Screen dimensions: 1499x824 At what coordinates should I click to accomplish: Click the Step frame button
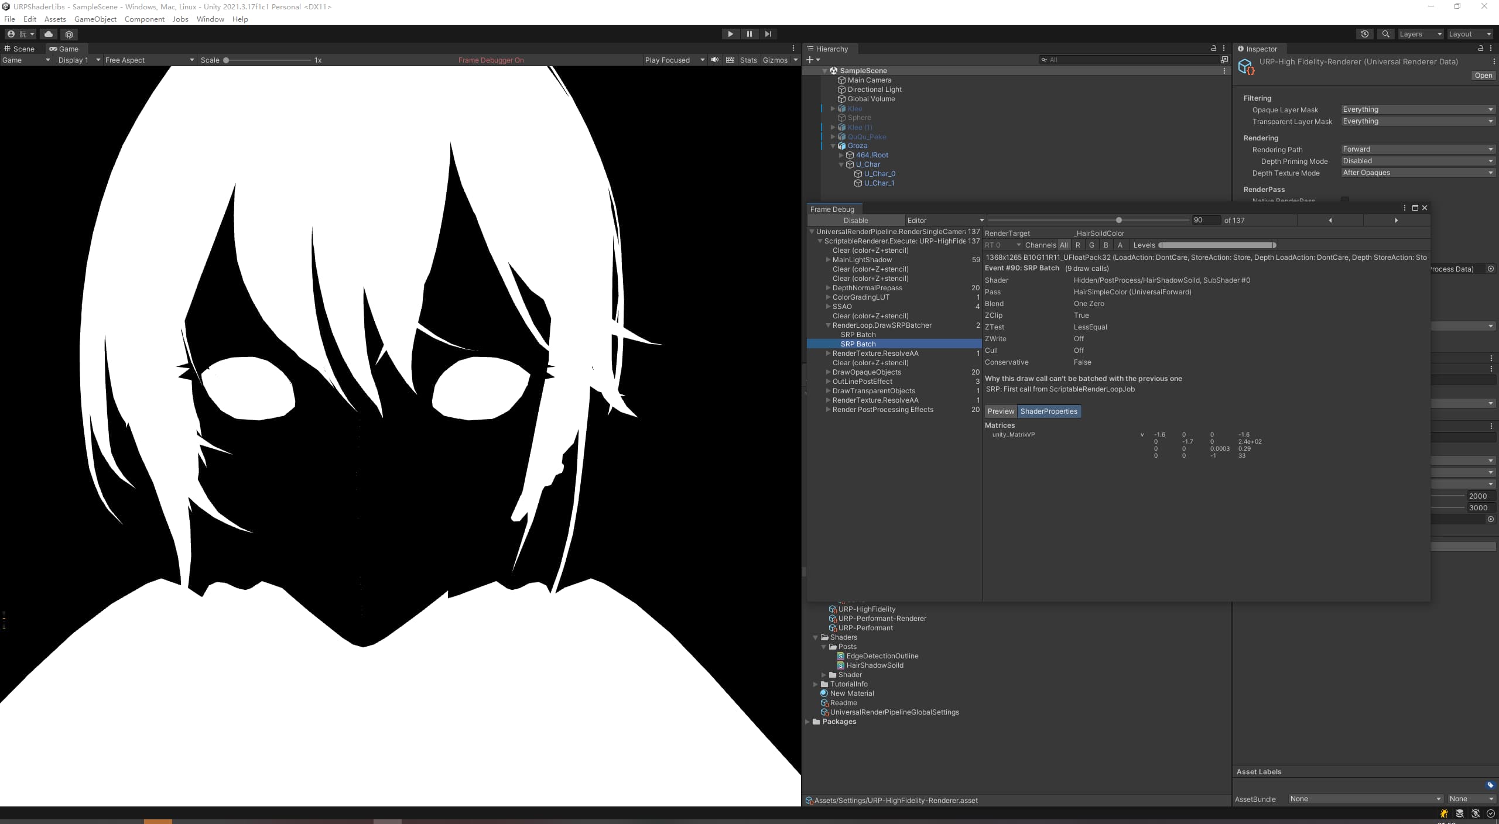[x=768, y=34]
